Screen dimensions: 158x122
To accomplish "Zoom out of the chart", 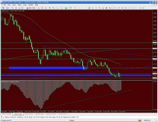I will pos(53,8).
